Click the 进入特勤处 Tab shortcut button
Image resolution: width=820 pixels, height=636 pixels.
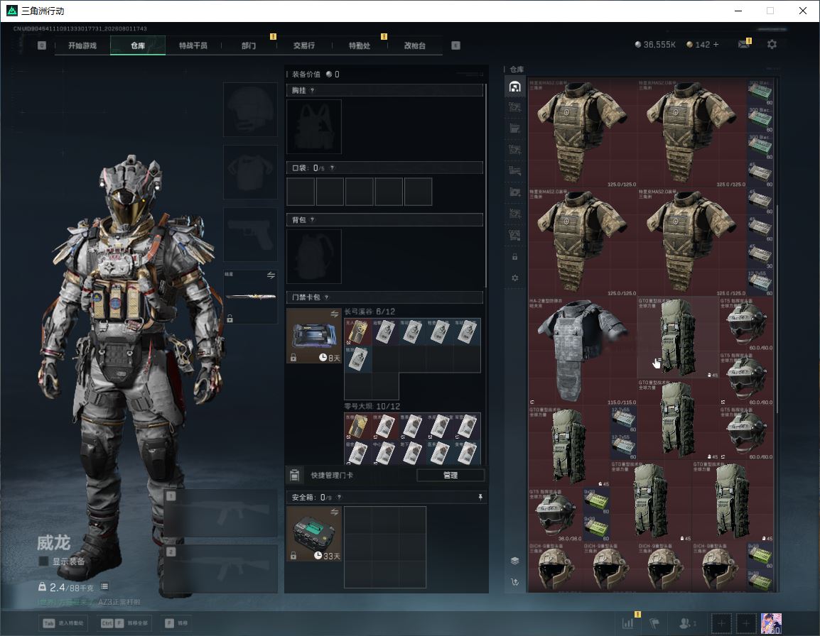pos(65,623)
